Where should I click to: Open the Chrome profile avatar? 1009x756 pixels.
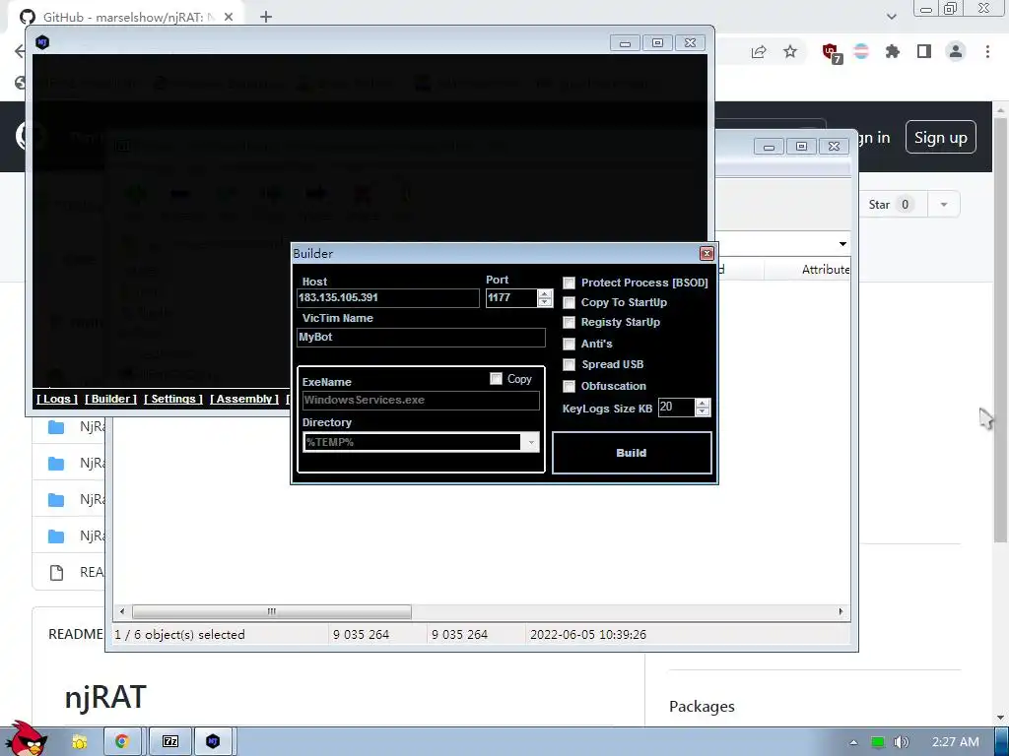click(x=956, y=51)
